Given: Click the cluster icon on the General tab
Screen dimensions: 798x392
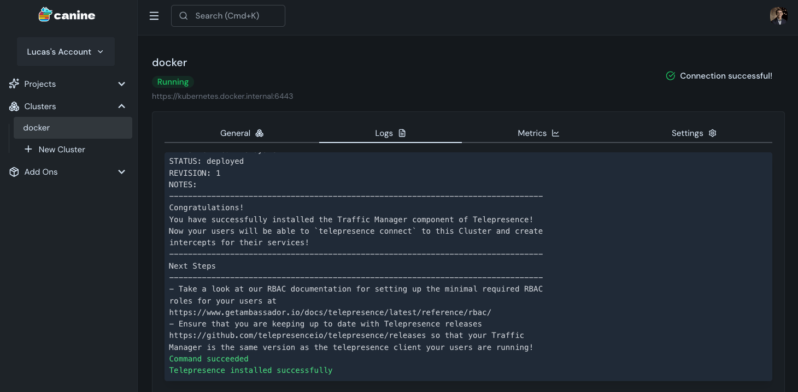Looking at the screenshot, I should coord(259,133).
